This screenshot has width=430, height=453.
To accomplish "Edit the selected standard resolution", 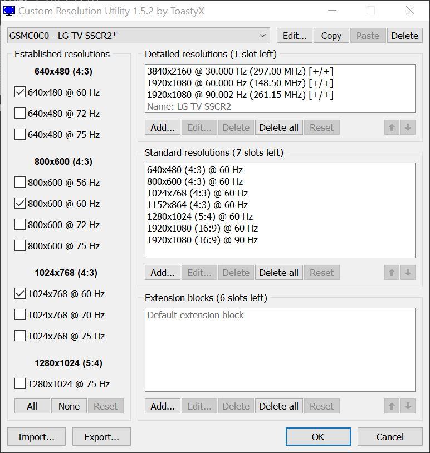I will pyautogui.click(x=199, y=273).
